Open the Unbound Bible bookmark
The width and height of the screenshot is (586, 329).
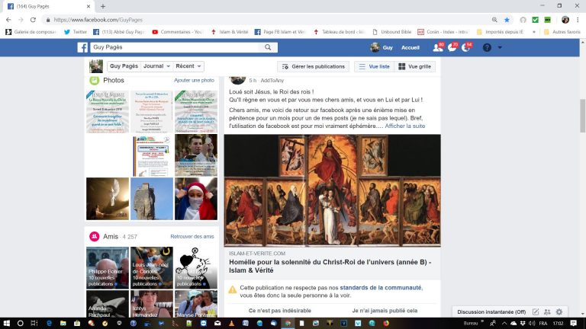tap(391, 32)
